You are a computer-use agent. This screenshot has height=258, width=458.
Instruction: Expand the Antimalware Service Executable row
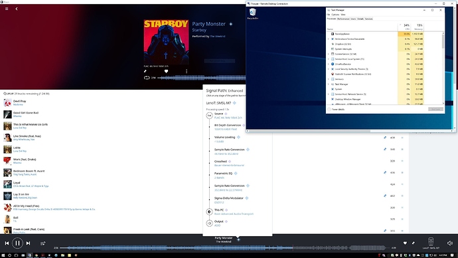(329, 39)
